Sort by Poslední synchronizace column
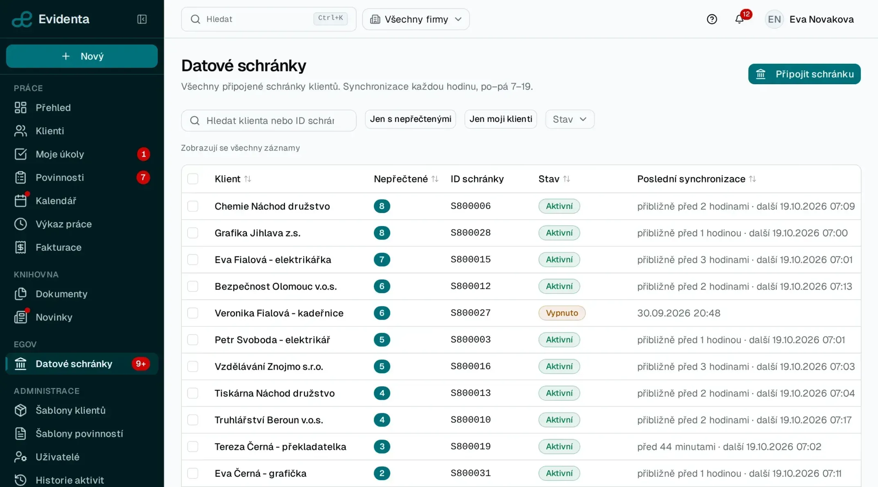This screenshot has width=878, height=487. [x=696, y=179]
